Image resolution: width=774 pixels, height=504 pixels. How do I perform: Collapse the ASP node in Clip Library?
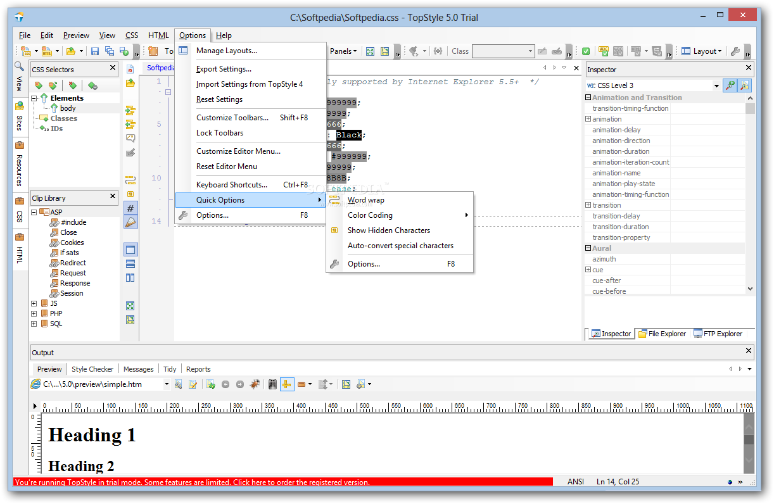pyautogui.click(x=34, y=212)
